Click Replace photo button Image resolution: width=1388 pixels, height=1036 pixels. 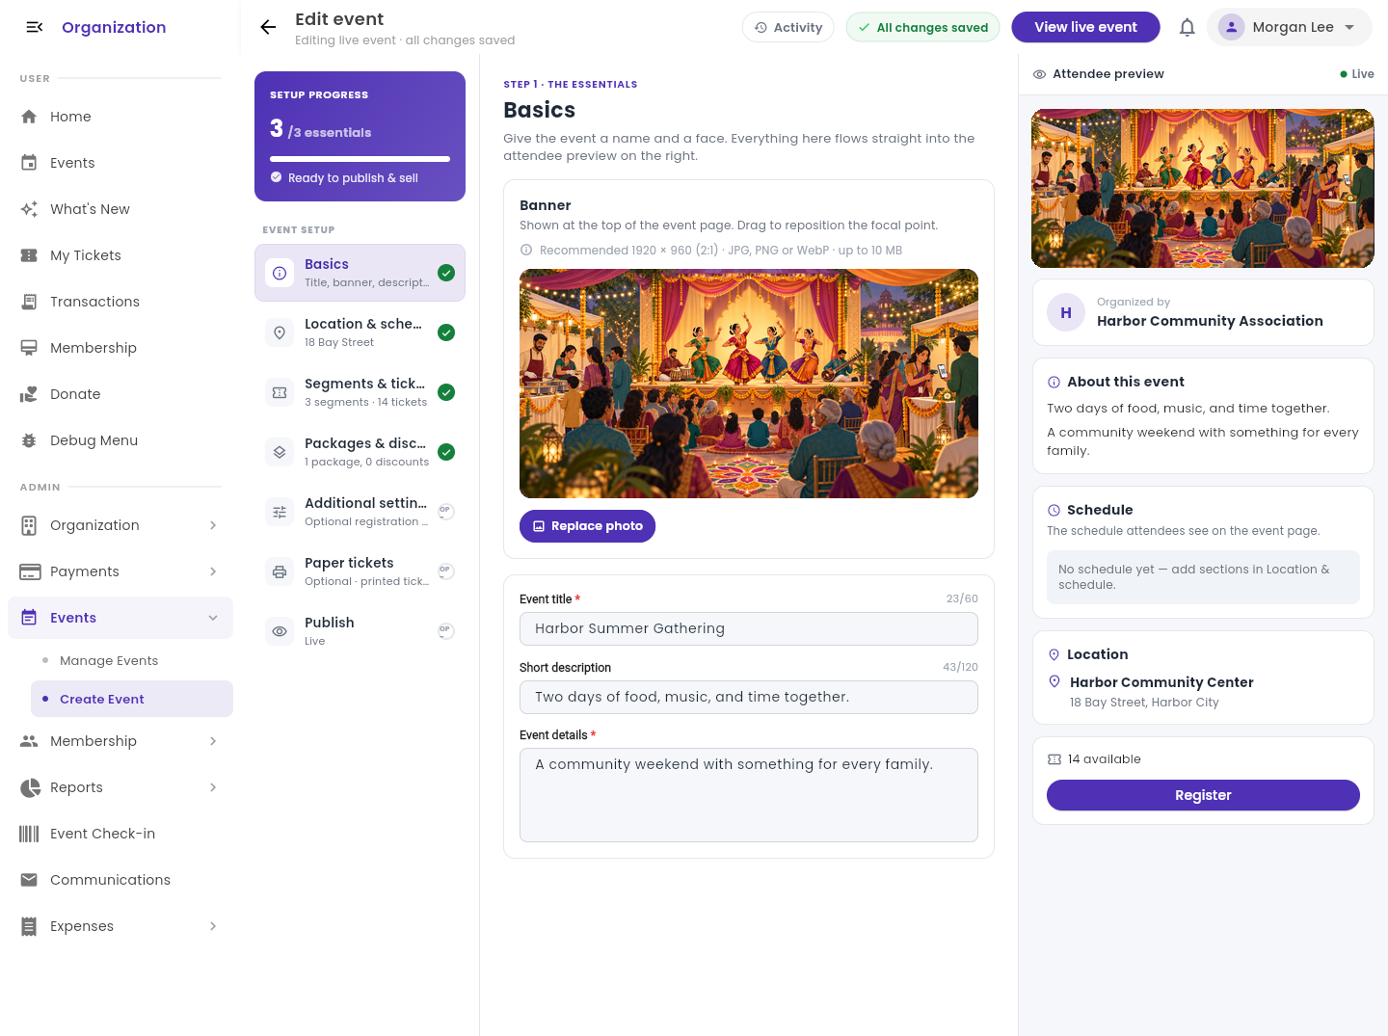pyautogui.click(x=587, y=526)
